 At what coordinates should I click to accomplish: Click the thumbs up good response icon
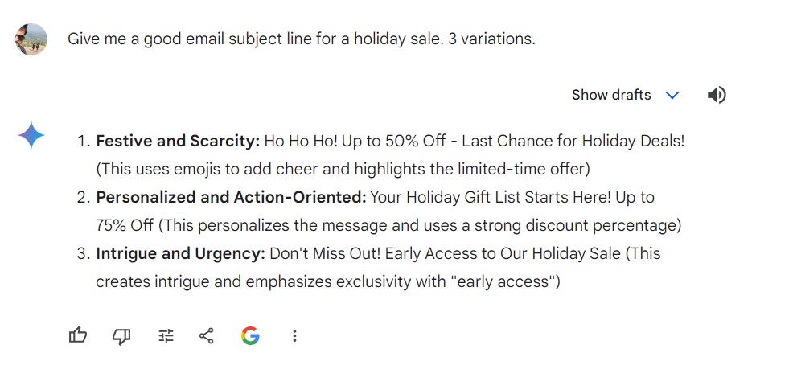[x=78, y=335]
